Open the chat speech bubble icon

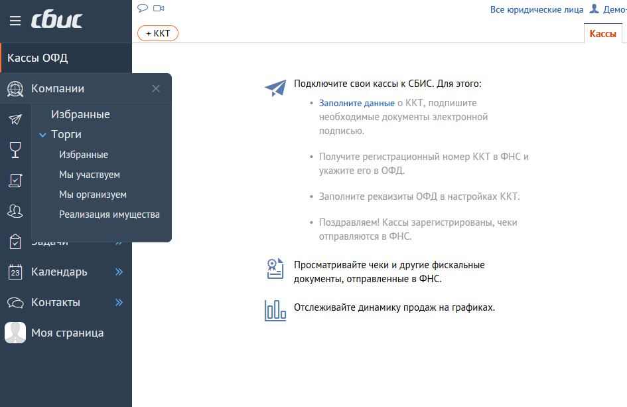click(x=143, y=8)
